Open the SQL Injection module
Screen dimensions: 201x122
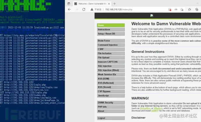tap(111, 66)
